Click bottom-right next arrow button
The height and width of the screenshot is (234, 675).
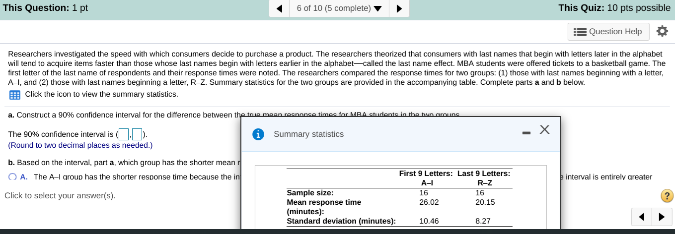[661, 217]
